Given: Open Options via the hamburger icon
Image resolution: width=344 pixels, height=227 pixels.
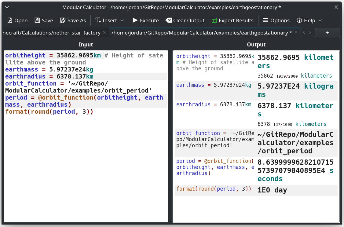Looking at the screenshot, I should pos(266,20).
